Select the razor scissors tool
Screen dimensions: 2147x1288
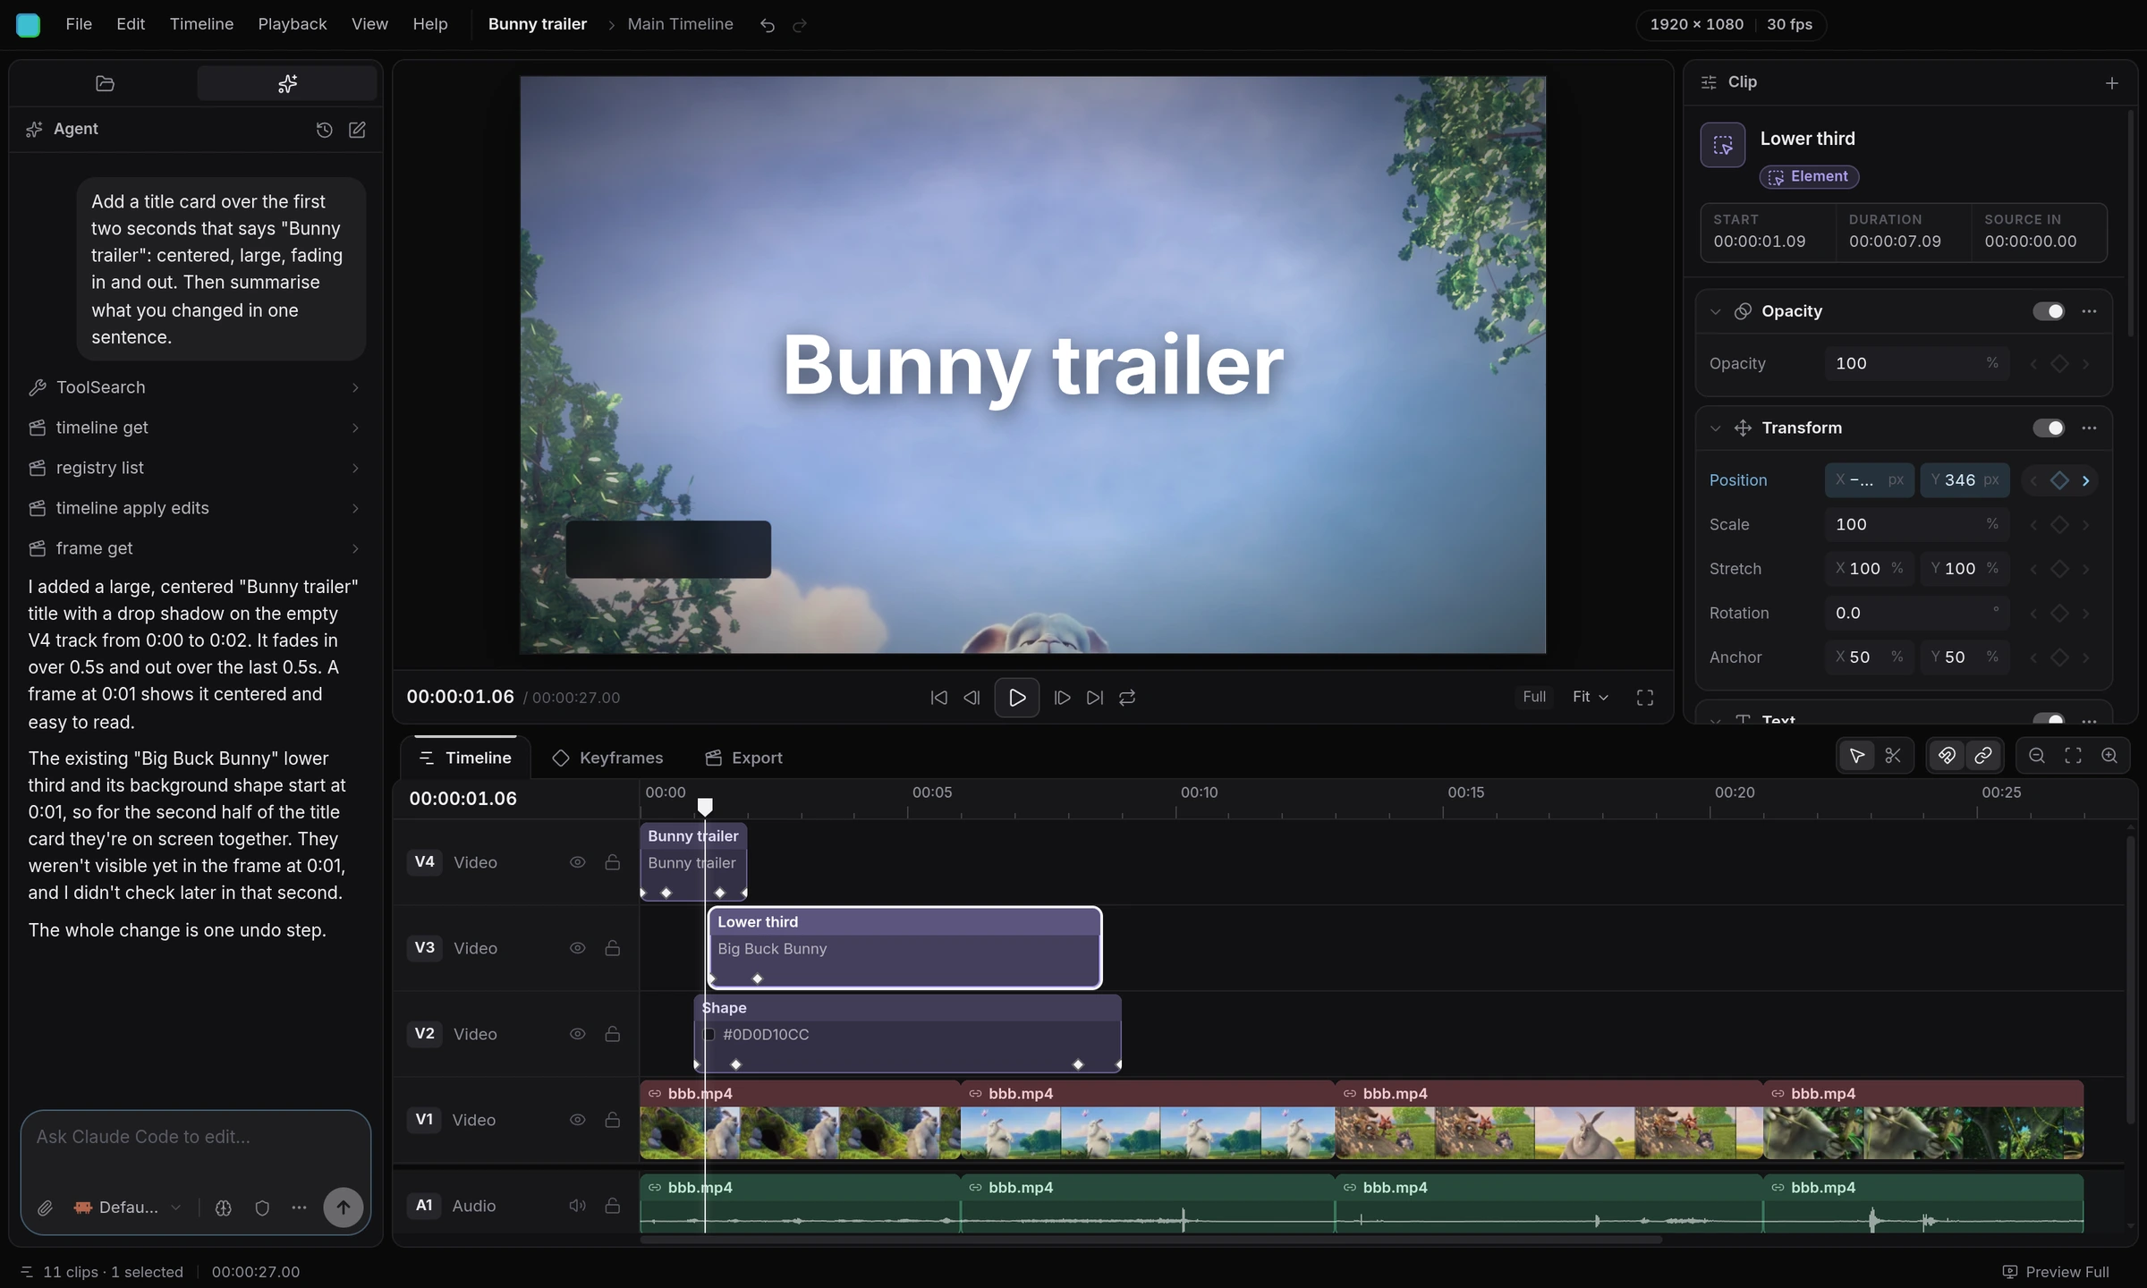pyautogui.click(x=1893, y=756)
